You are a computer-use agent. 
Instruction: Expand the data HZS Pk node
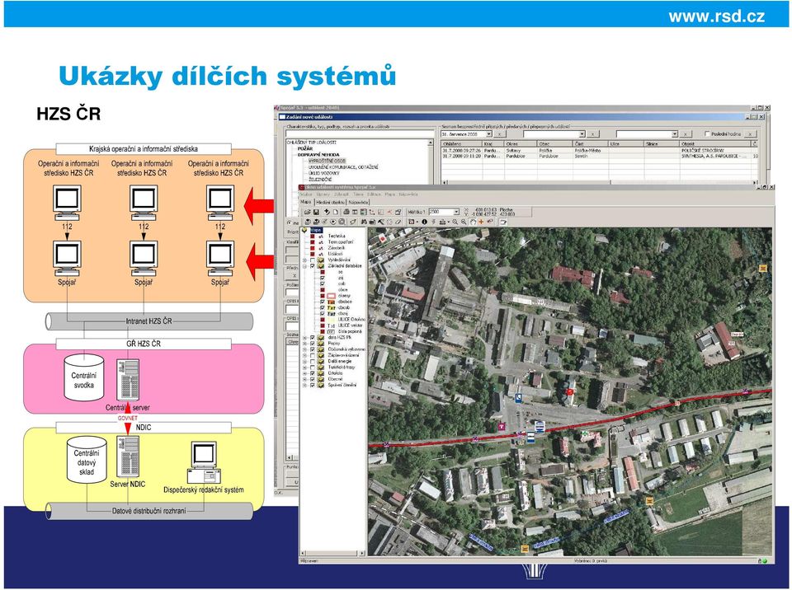click(304, 338)
